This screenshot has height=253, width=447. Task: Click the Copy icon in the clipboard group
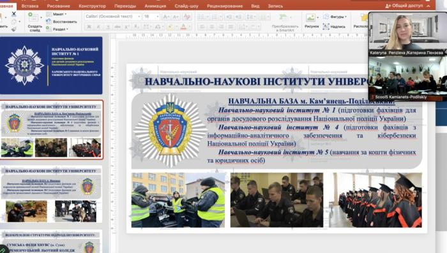click(x=13, y=21)
